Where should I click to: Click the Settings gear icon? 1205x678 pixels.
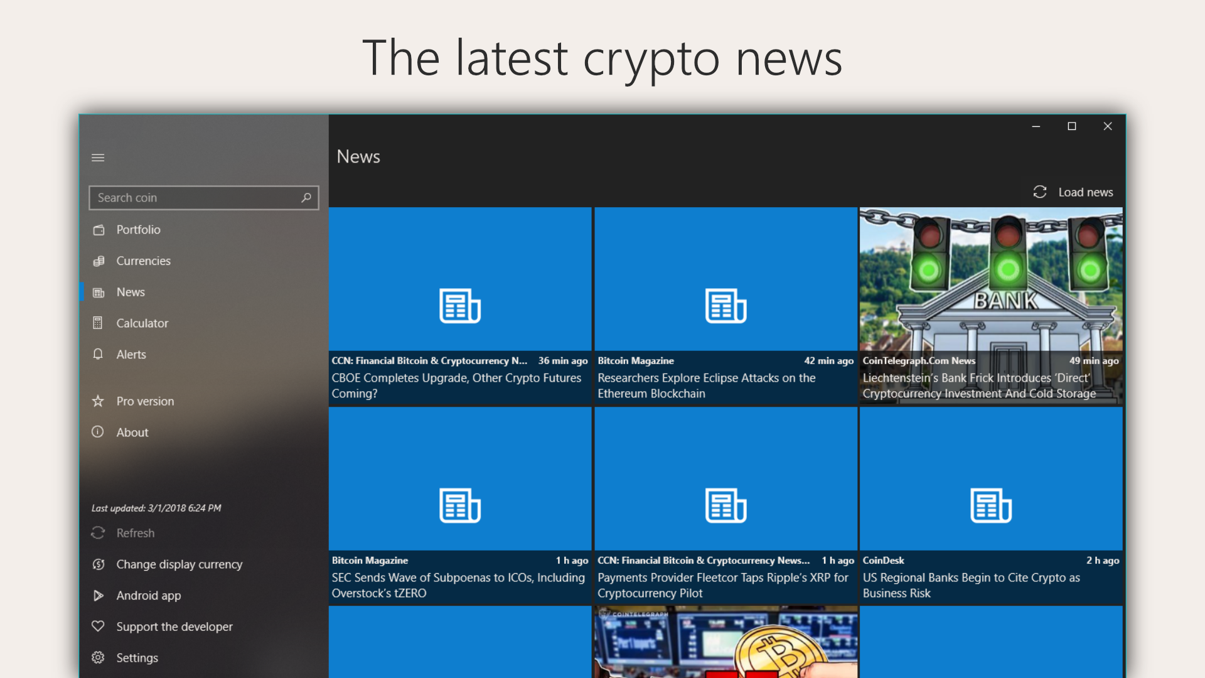click(x=98, y=657)
